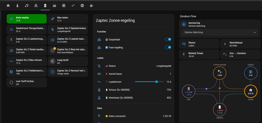
Task: Click the Zon → Zendure solar icon
Action: point(225,54)
